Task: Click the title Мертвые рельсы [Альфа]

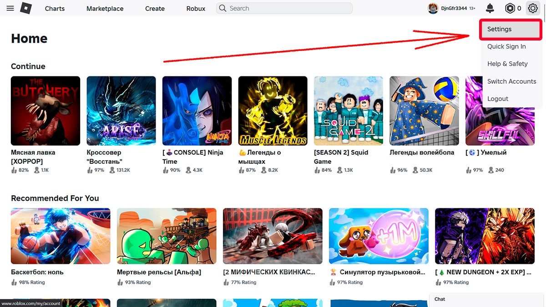Action: coord(159,272)
